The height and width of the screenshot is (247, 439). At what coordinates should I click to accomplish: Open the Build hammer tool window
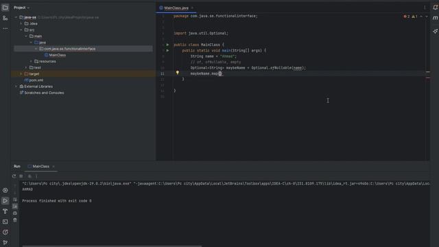tap(5, 211)
